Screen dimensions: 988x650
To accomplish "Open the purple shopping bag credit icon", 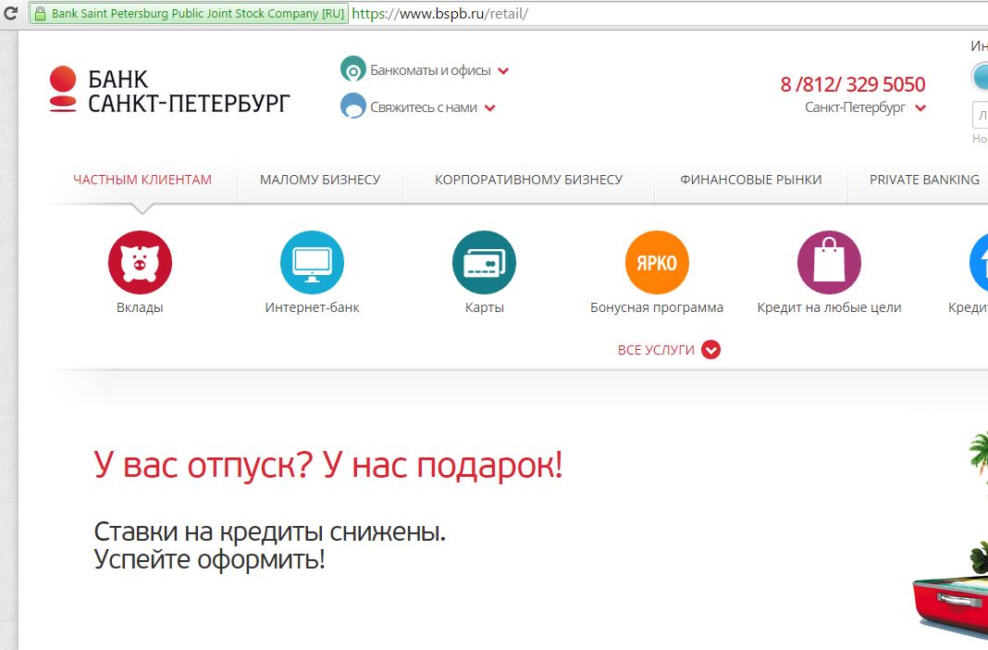I will pyautogui.click(x=829, y=262).
